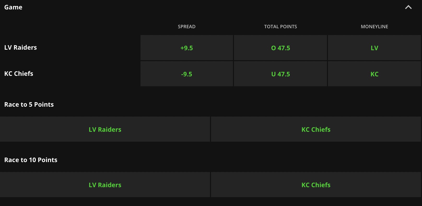Click the up-arrow chevron icon
Screen dimensions: 422x206
tap(408, 7)
